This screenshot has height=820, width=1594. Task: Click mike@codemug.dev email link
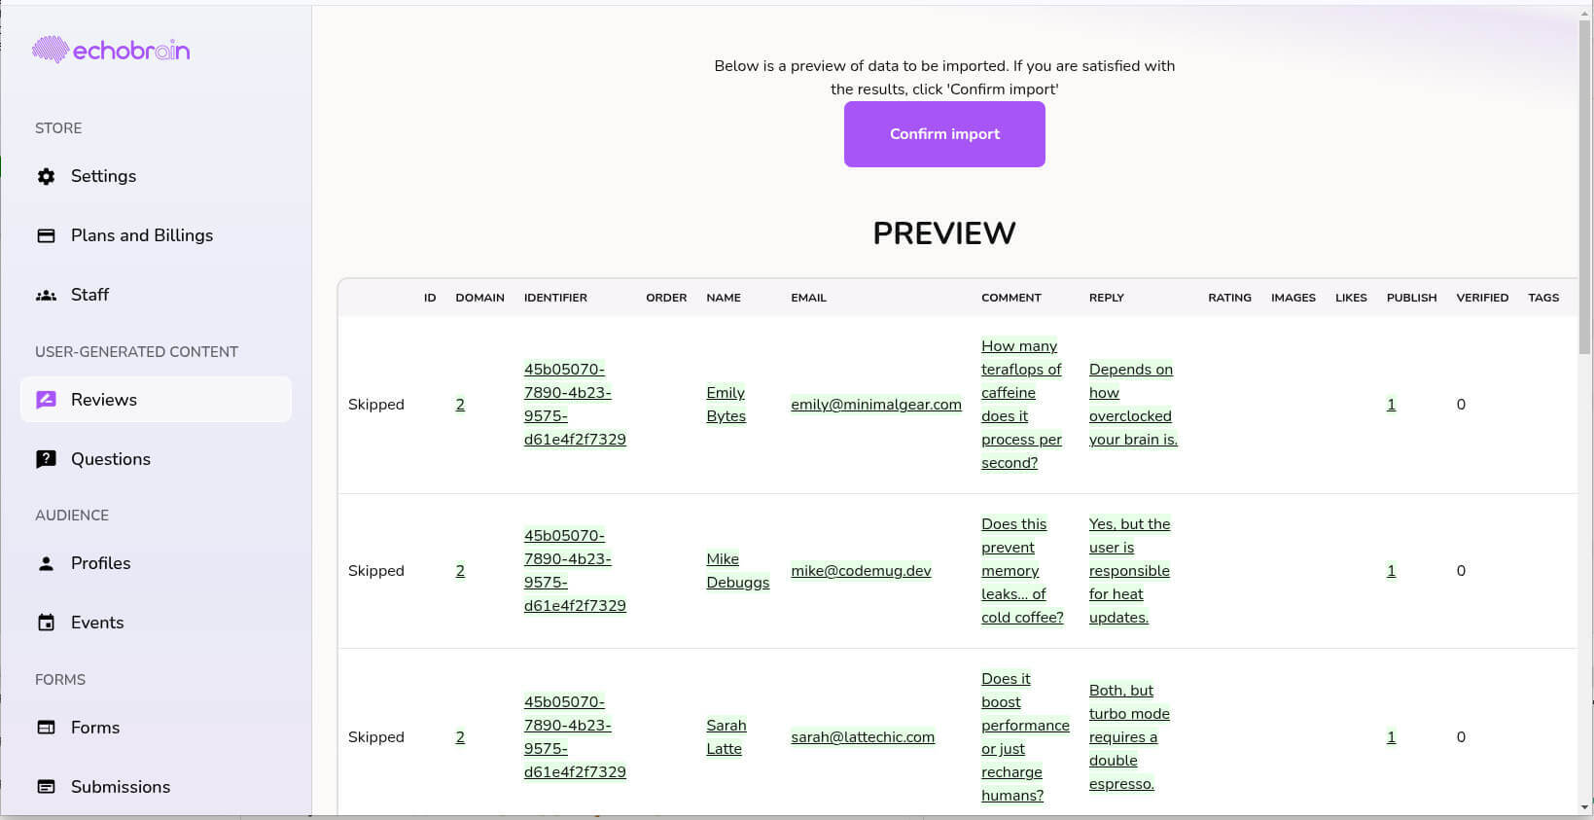[x=861, y=571]
